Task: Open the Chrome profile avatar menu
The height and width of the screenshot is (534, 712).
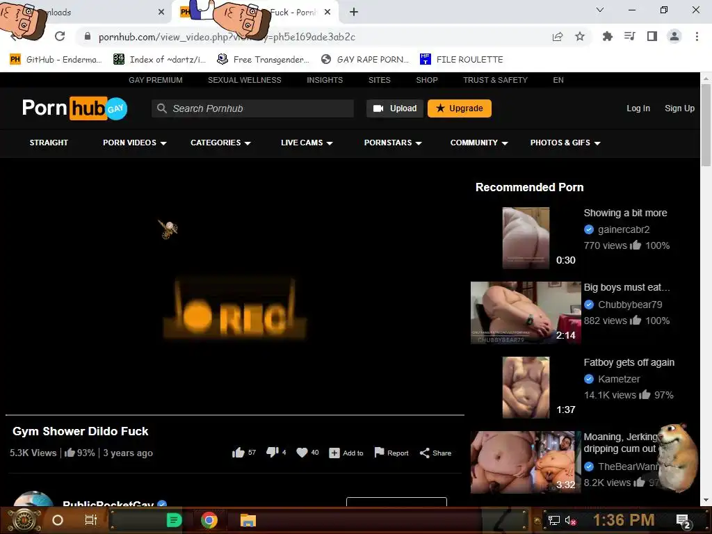Action: [x=674, y=36]
